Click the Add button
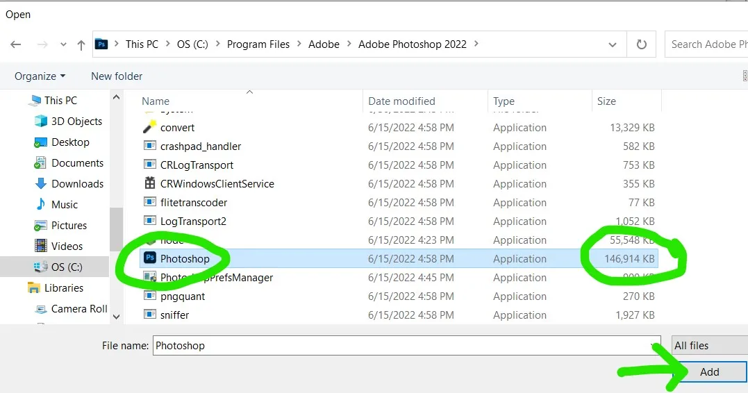The height and width of the screenshot is (393, 748). [709, 372]
